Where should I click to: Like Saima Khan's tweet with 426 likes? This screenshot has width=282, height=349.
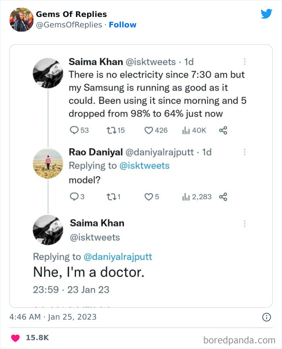point(148,130)
